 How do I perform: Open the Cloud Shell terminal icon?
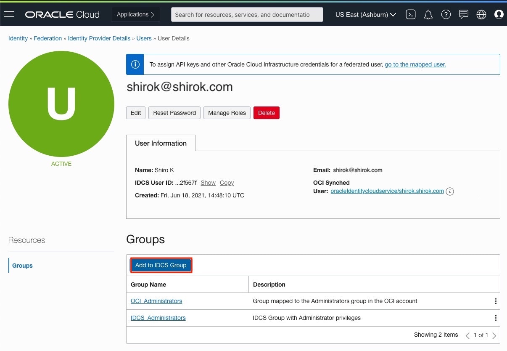coord(411,14)
